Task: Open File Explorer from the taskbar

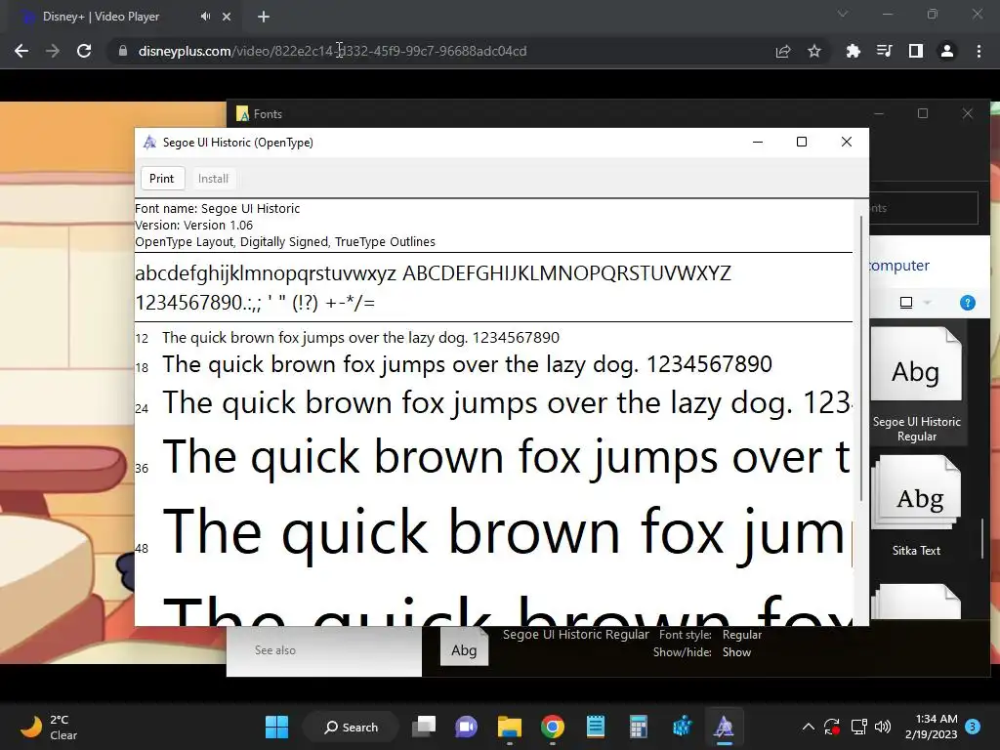Action: click(x=510, y=727)
